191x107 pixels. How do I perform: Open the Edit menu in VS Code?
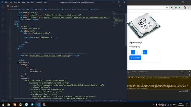[x=11, y=2]
